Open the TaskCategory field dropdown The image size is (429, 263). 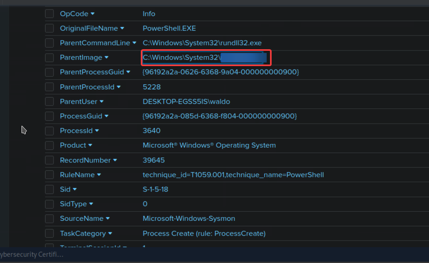pos(110,233)
